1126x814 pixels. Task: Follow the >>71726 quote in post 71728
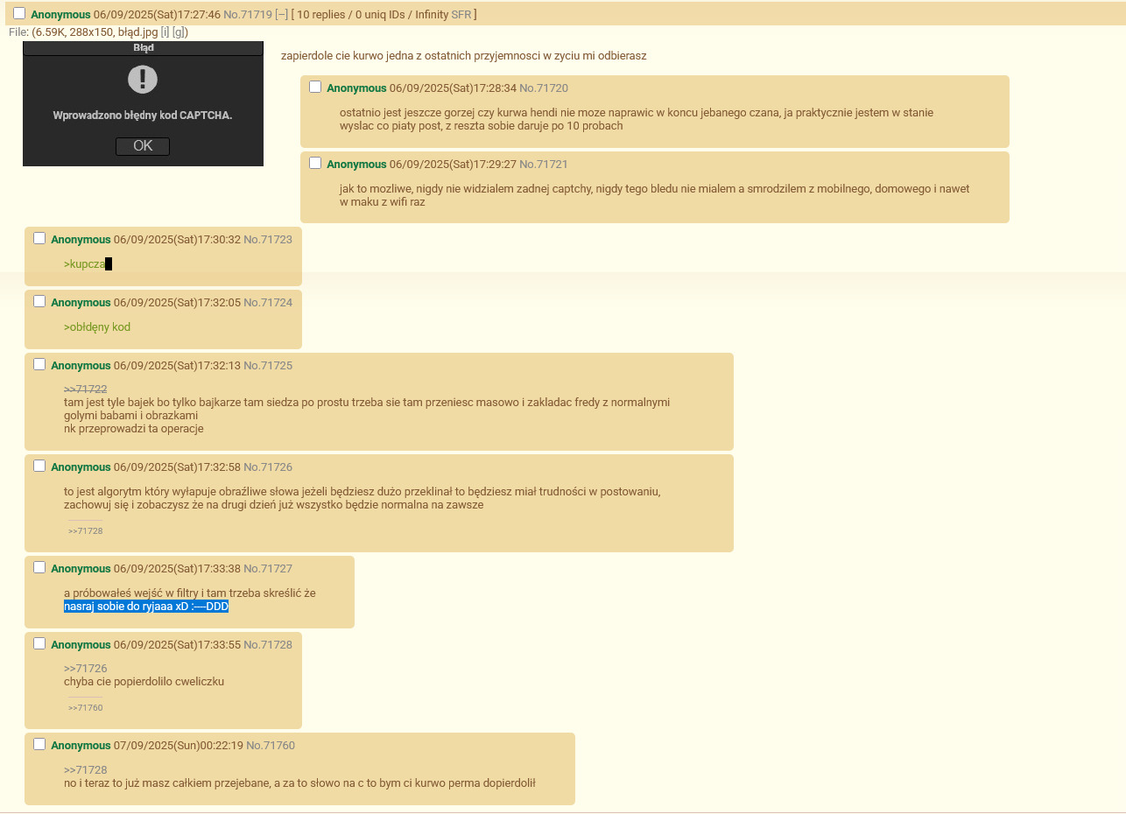point(86,669)
